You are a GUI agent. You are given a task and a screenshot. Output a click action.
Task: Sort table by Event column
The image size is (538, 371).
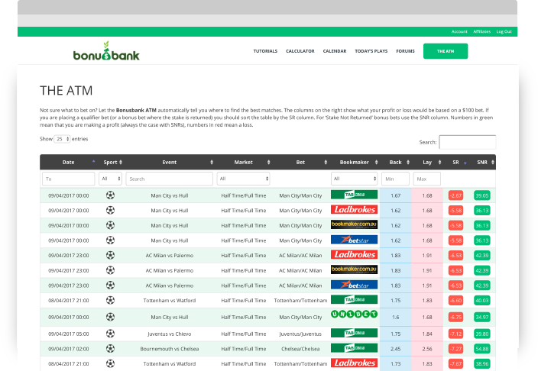(x=170, y=162)
